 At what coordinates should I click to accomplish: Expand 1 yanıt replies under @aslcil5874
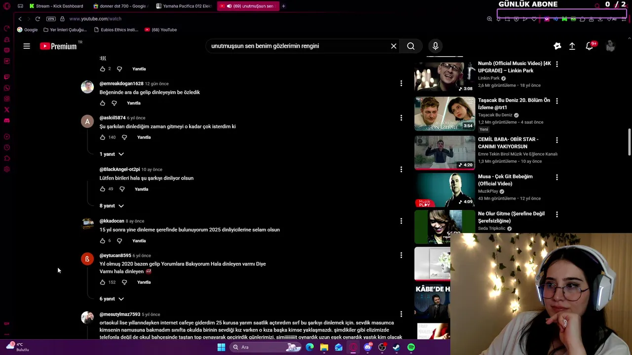112,154
